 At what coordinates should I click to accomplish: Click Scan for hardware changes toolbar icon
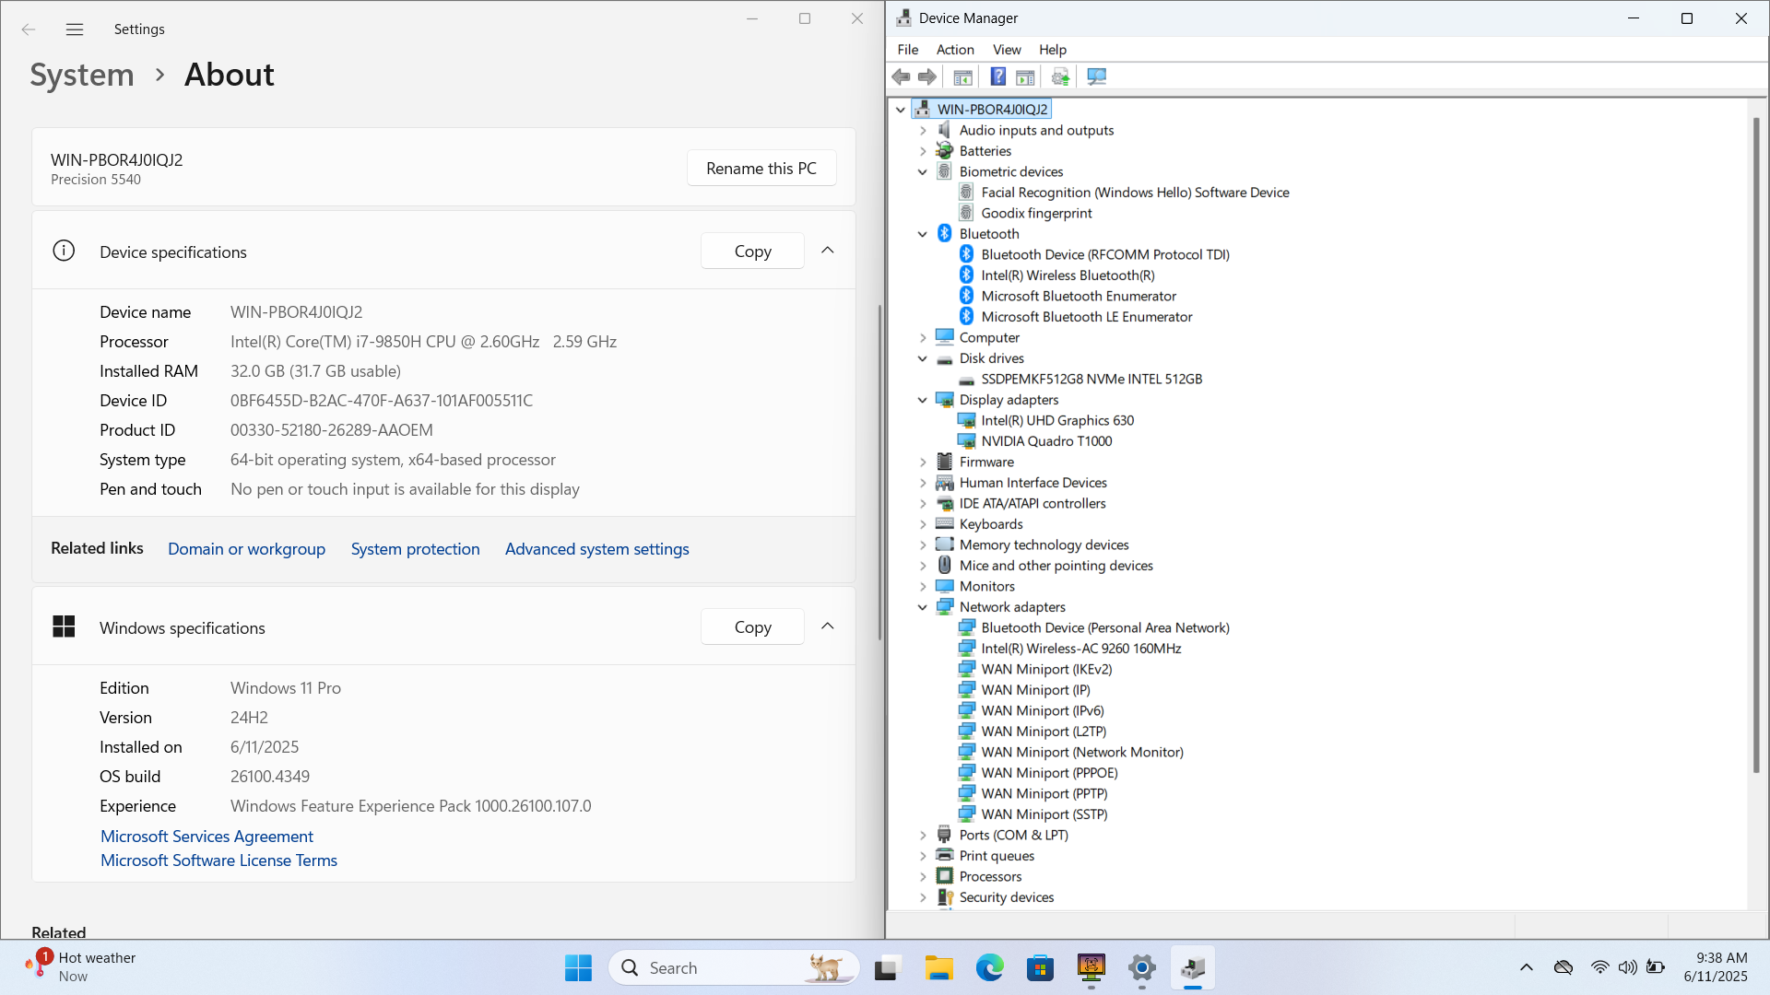click(1096, 77)
